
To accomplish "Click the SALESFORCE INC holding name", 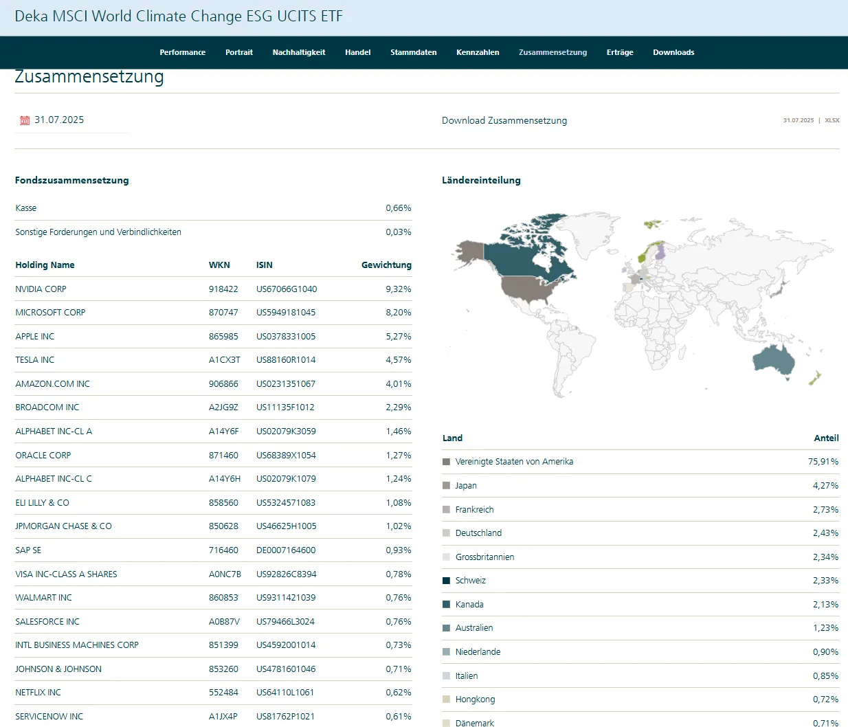I will [47, 622].
